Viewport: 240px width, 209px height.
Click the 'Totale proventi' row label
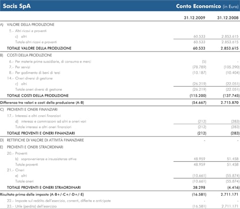tap(27, 165)
